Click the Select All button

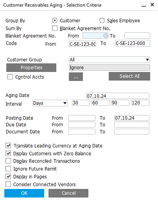(129, 76)
